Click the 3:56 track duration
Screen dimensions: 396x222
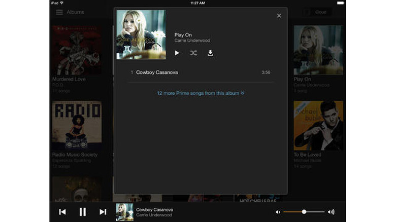(x=266, y=72)
